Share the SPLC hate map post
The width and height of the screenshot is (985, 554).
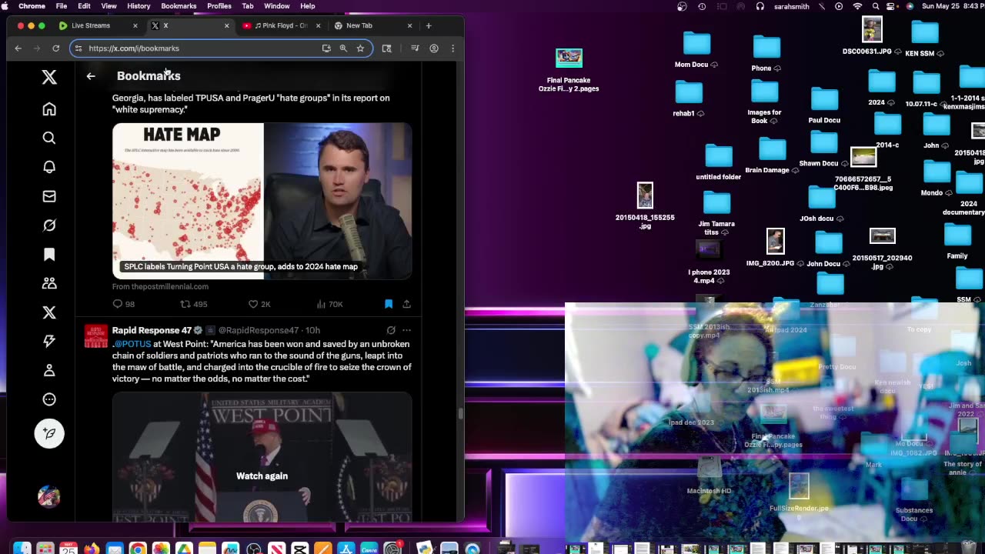[x=406, y=304]
